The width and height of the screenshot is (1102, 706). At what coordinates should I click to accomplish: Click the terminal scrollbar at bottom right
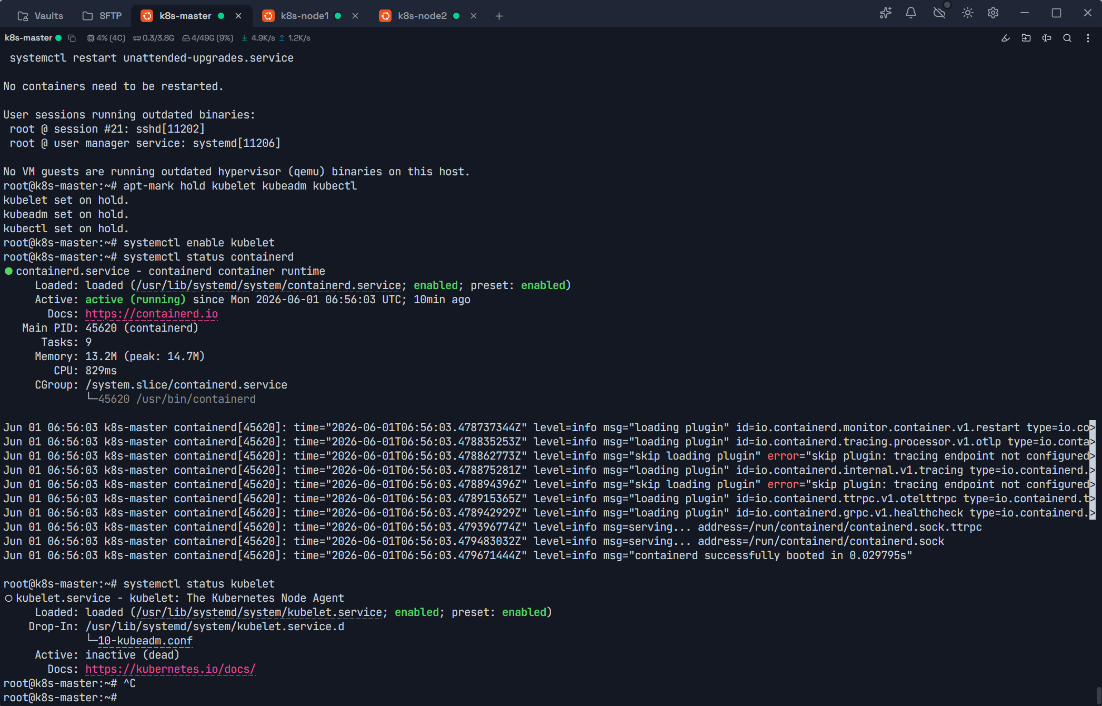coord(1099,696)
